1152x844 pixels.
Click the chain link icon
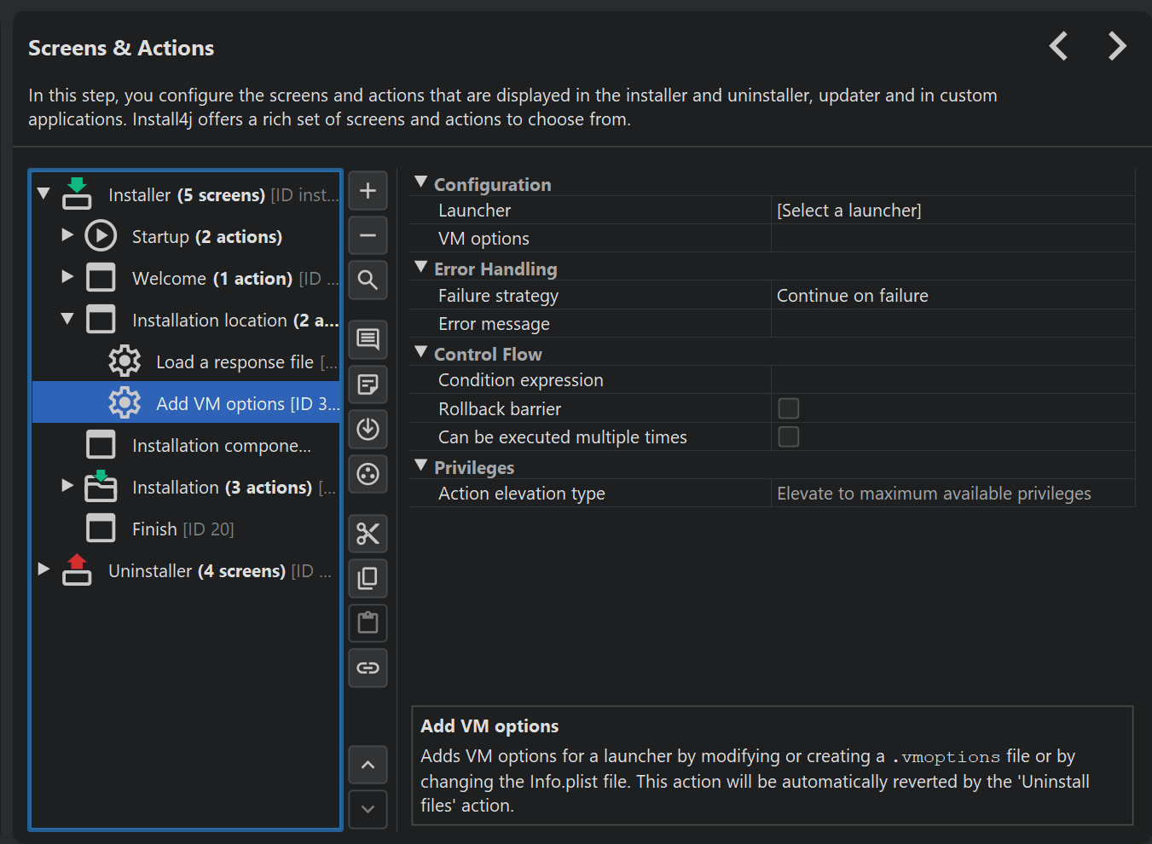coord(368,668)
